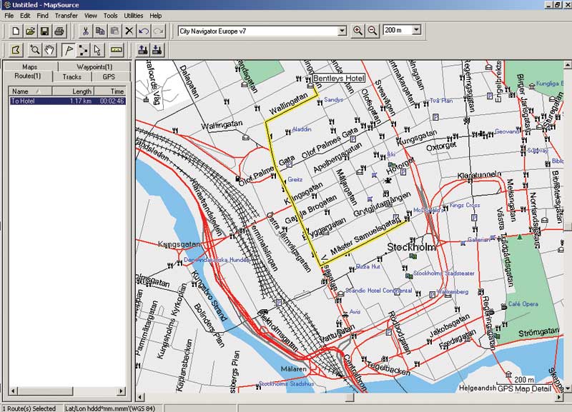Click the map horizontal scrollbar right arrow
The width and height of the screenshot is (572, 412).
559,397
